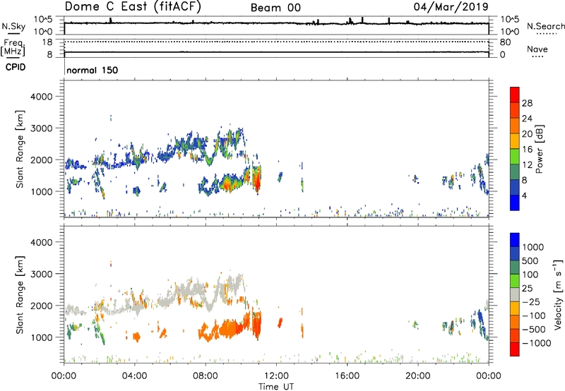Click the "-500" value on velocity colorbar
565x391 pixels.
[x=534, y=330]
